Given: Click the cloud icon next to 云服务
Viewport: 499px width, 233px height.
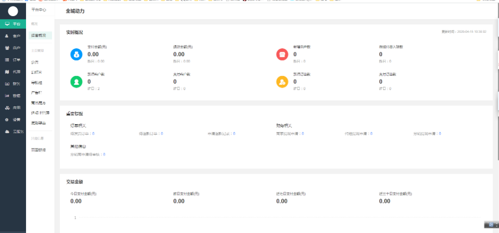Looking at the screenshot, I should 7,132.
